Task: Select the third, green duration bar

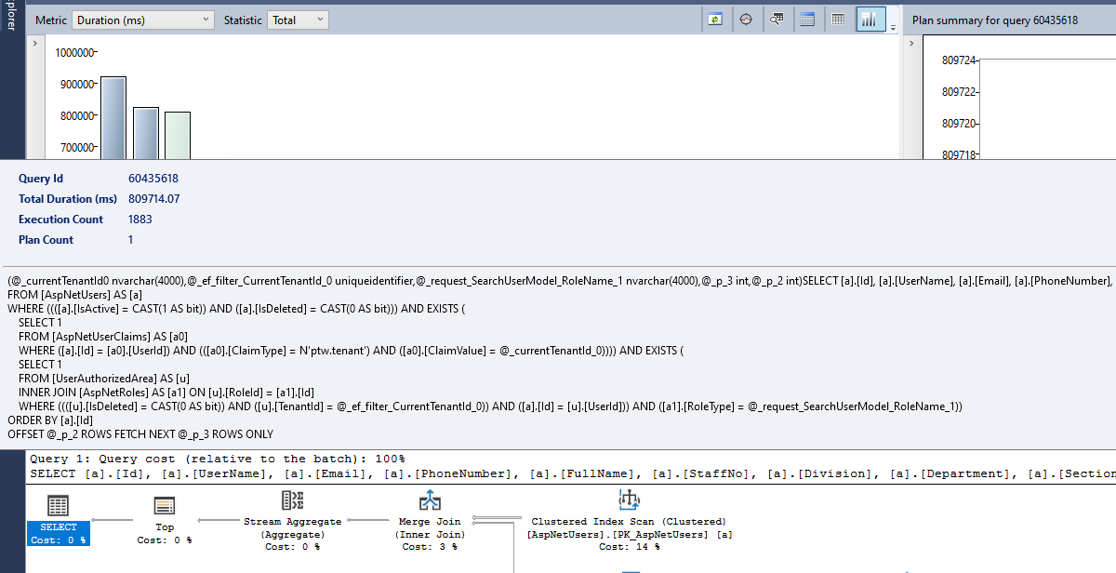Action: pyautogui.click(x=178, y=136)
